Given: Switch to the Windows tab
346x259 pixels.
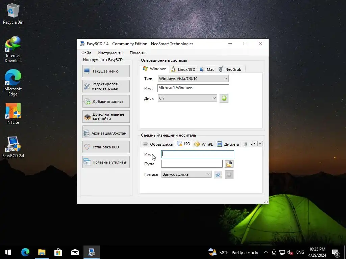Looking at the screenshot, I should pos(155,69).
